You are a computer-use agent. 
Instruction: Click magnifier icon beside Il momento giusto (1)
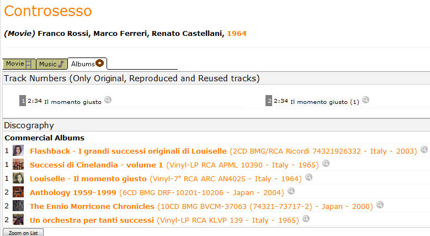coord(365,99)
